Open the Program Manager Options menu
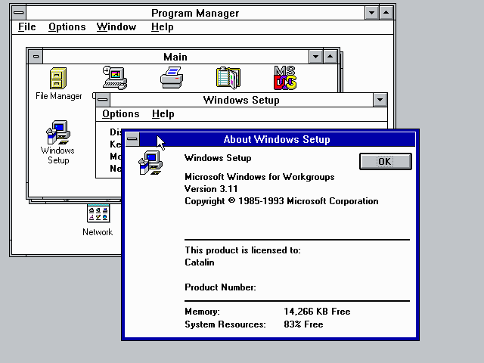Image resolution: width=484 pixels, height=363 pixels. pyautogui.click(x=67, y=27)
